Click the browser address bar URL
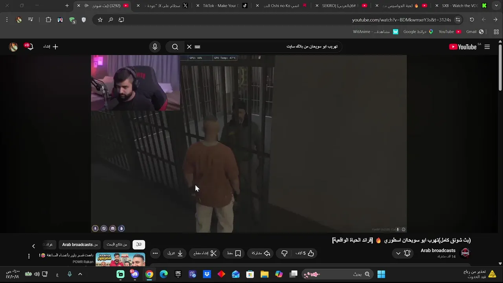Viewport: 503px width, 283px height. tap(401, 20)
